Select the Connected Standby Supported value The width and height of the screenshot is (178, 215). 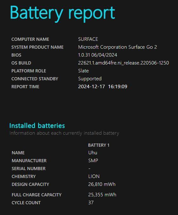pos(90,79)
